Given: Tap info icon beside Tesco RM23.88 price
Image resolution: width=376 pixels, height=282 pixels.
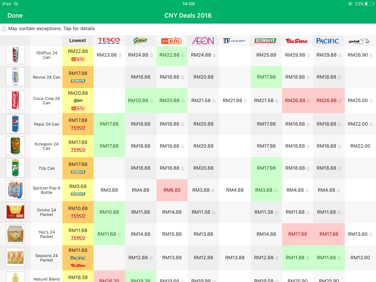Looking at the screenshot, I should coord(120,55).
